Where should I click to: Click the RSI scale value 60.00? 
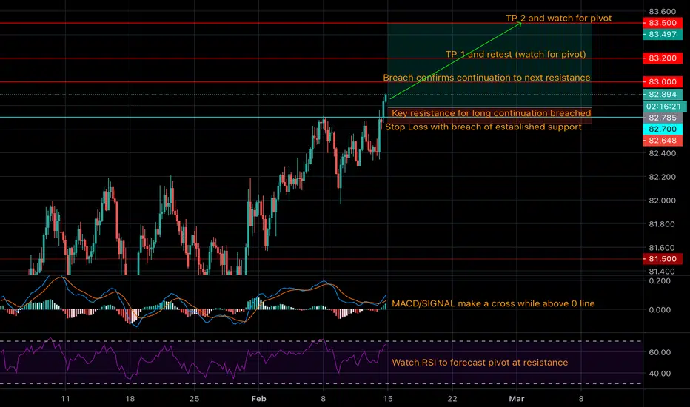(660, 352)
